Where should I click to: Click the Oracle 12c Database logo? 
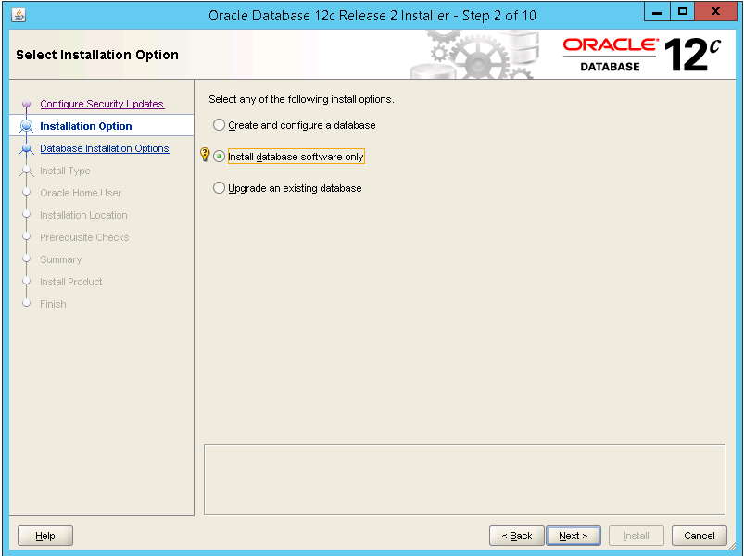coord(641,55)
